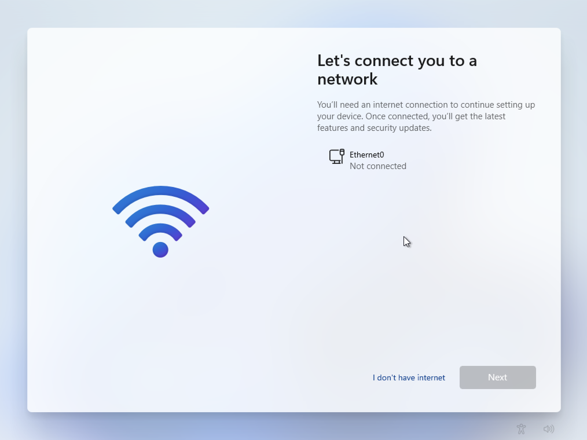Click the volume speaker icon
The width and height of the screenshot is (587, 440).
(549, 429)
